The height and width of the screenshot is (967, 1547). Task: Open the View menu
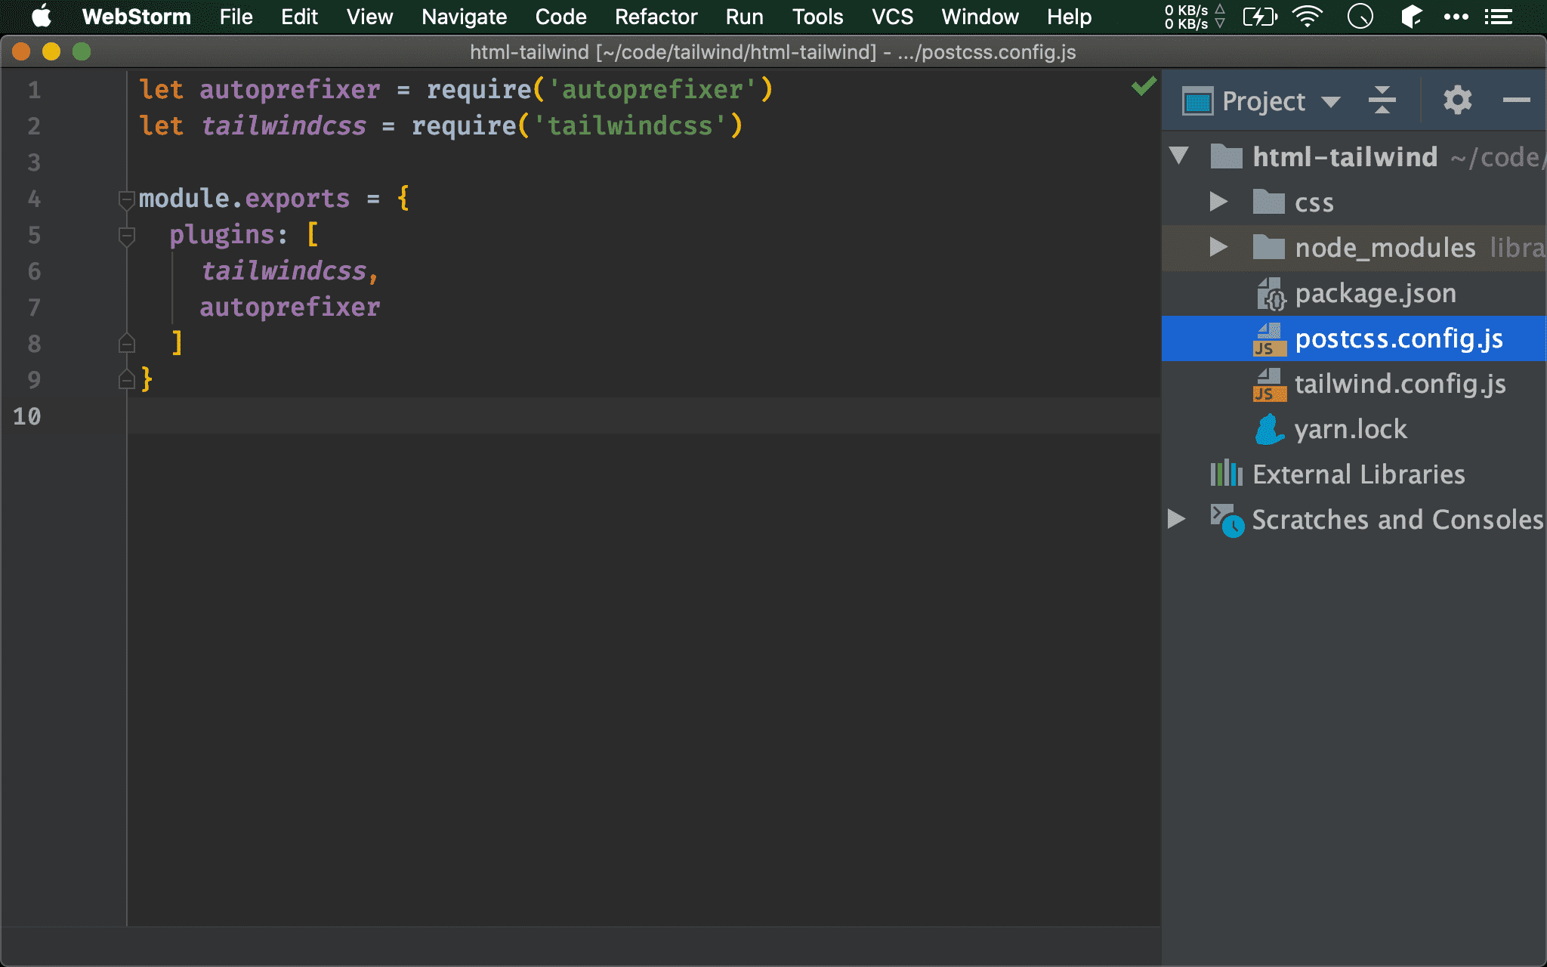point(369,17)
